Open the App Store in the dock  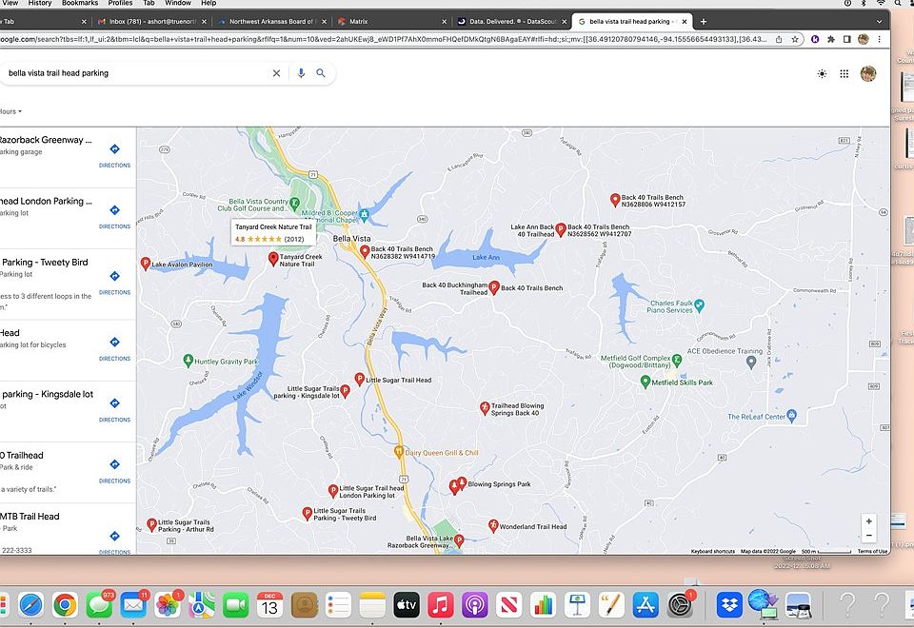pos(646,606)
